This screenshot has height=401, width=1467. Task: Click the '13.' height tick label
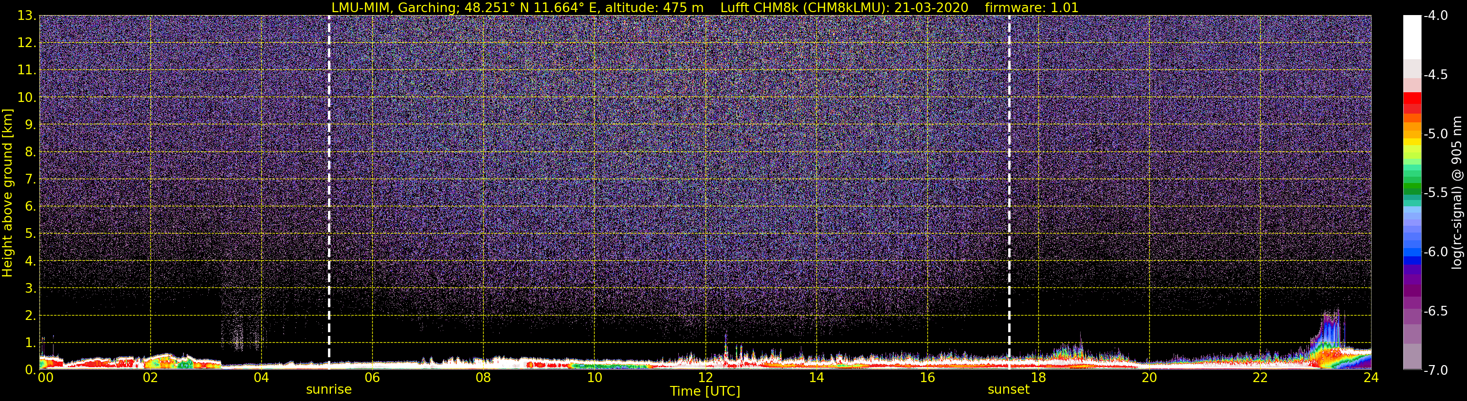tap(27, 16)
